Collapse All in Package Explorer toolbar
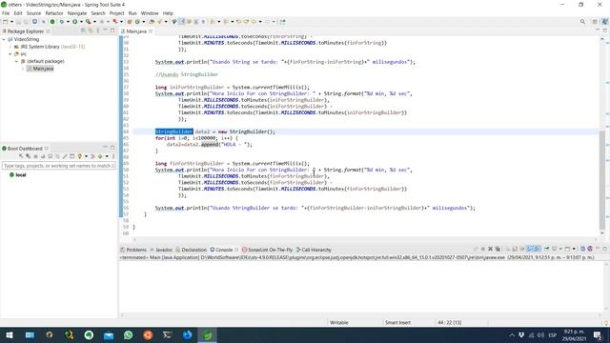Image resolution: width=610 pixels, height=343 pixels. (83, 30)
